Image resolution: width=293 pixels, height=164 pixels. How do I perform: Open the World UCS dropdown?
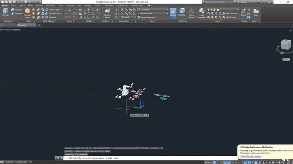[128, 17]
